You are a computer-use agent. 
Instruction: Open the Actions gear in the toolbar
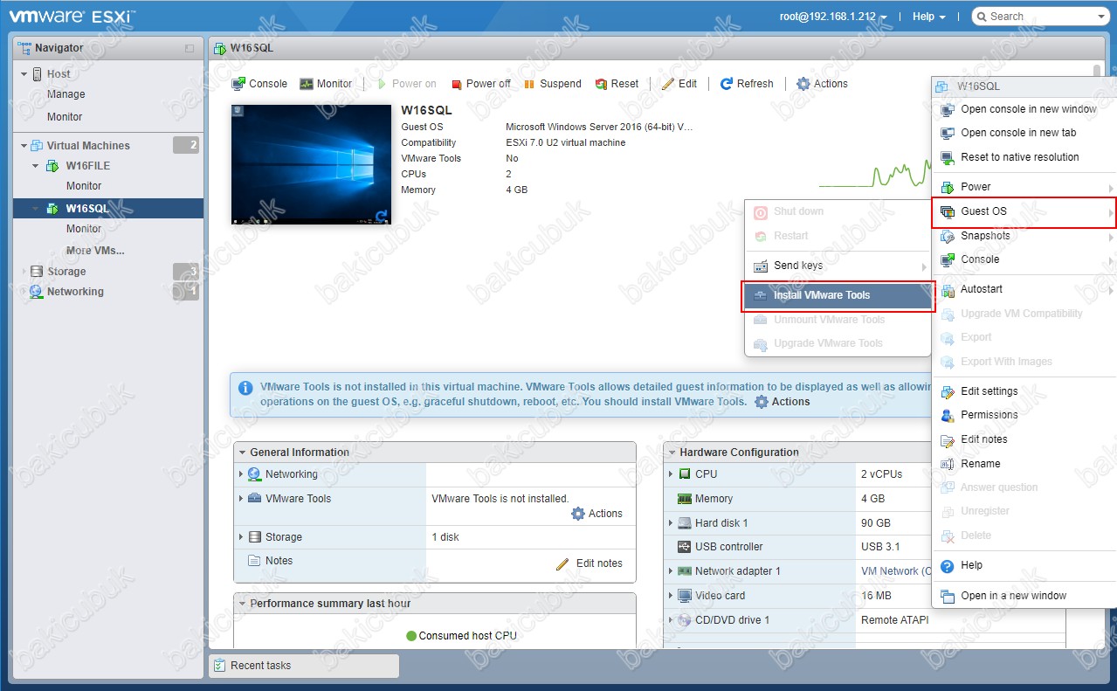[822, 84]
